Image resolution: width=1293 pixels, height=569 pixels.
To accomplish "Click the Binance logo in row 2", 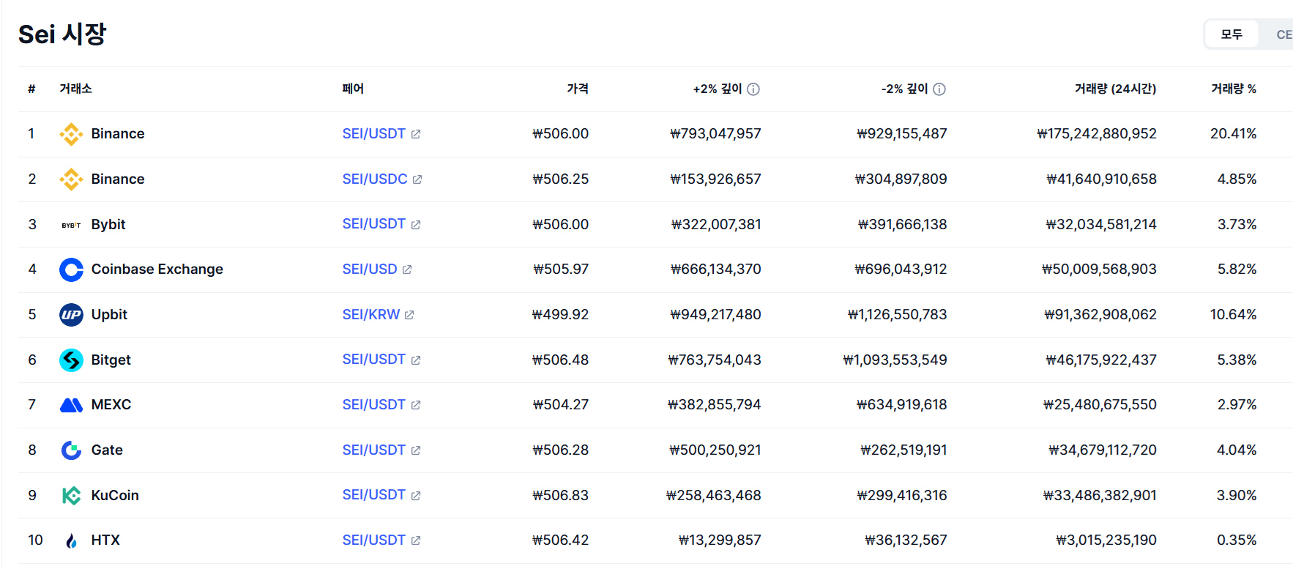I will coord(71,179).
